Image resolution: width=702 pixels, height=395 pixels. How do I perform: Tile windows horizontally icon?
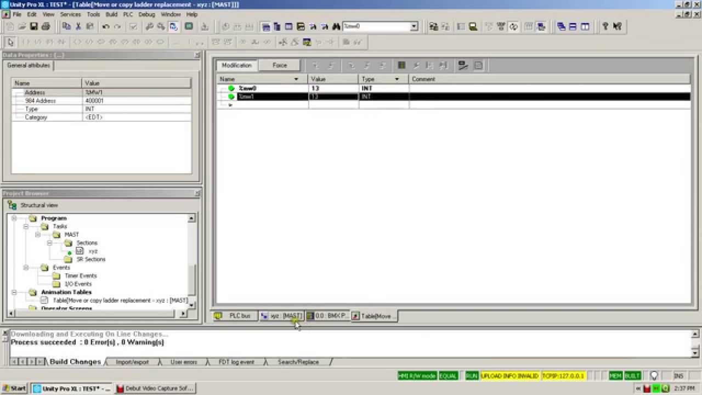pos(573,26)
